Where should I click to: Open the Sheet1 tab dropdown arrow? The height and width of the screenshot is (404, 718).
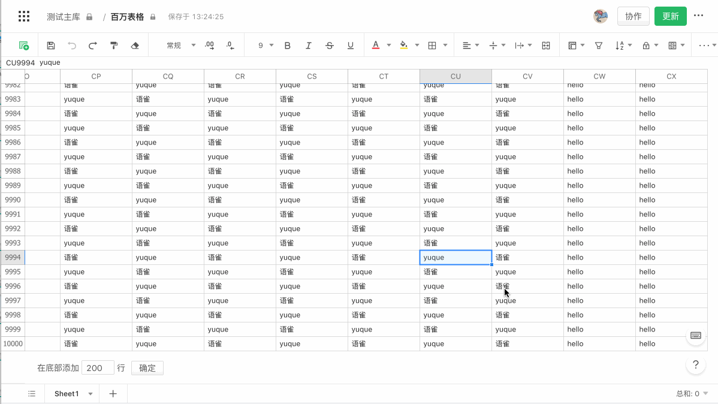point(90,394)
